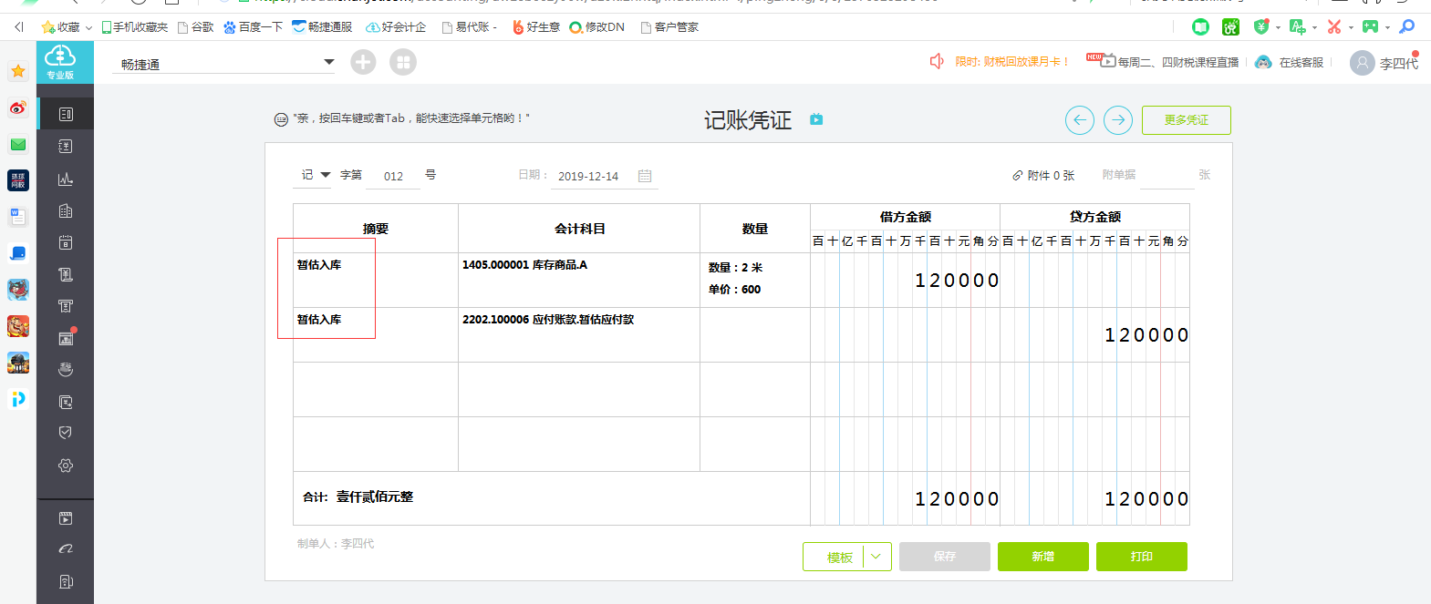The width and height of the screenshot is (1431, 604).
Task: Open the 好会计企 bookmark
Action: 397,27
